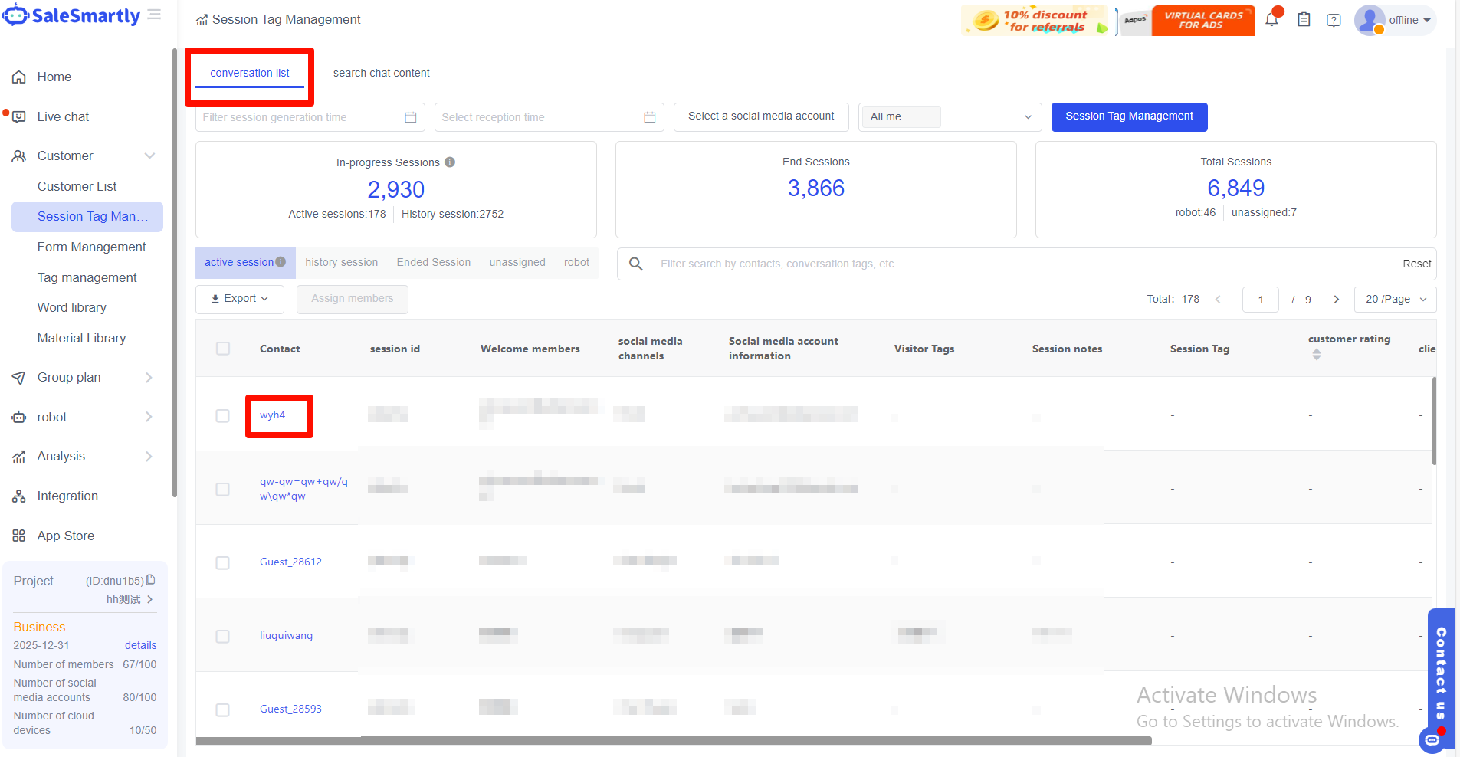Toggle the select-all checkbox in table header
The image size is (1460, 757).
click(x=223, y=349)
